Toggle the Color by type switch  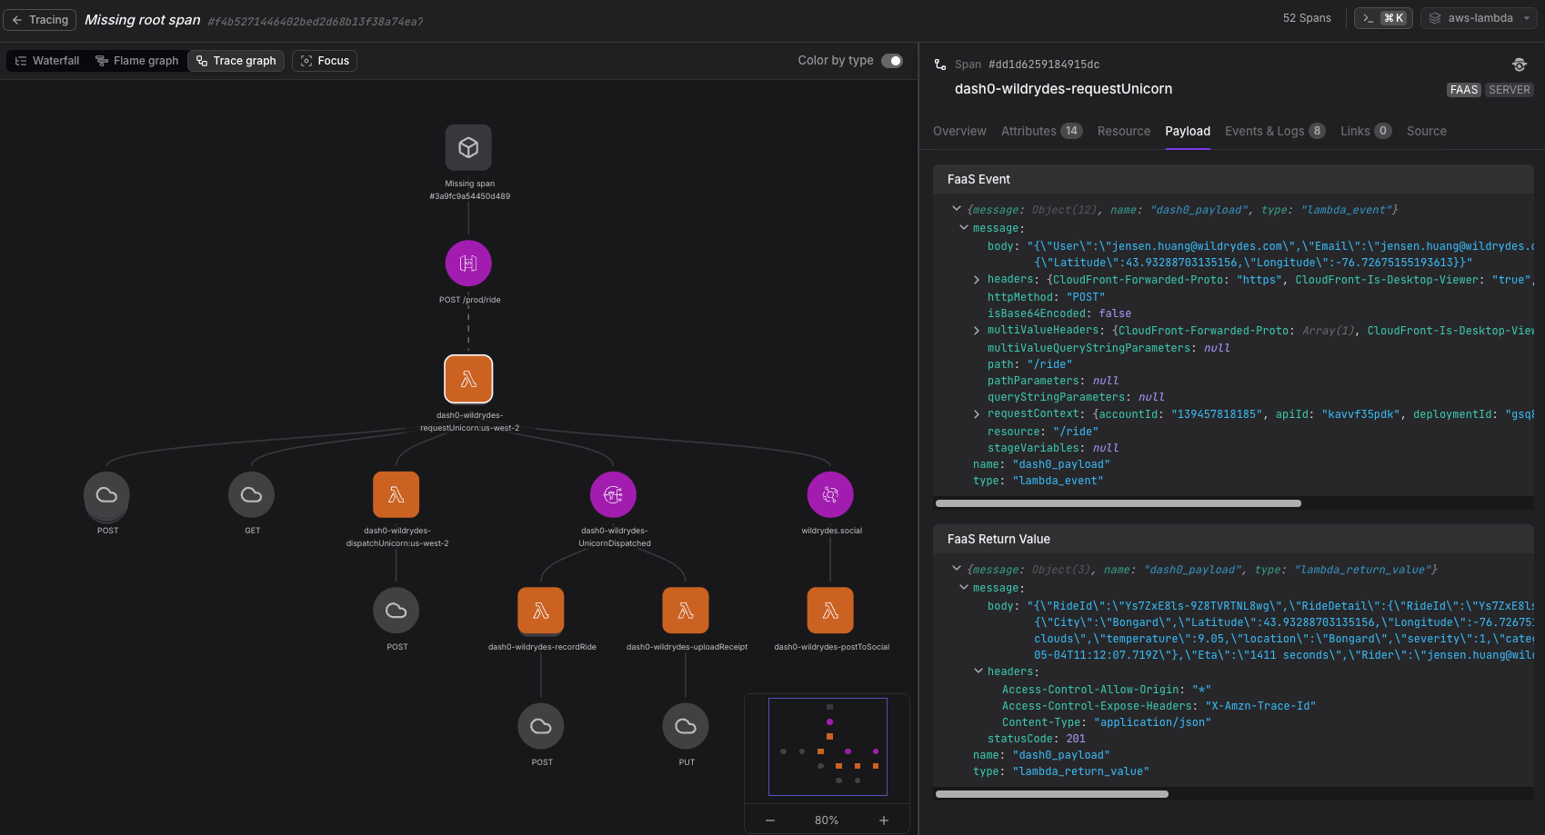(892, 61)
